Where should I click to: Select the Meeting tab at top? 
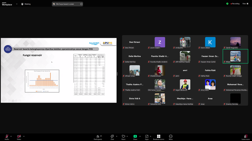26,4
